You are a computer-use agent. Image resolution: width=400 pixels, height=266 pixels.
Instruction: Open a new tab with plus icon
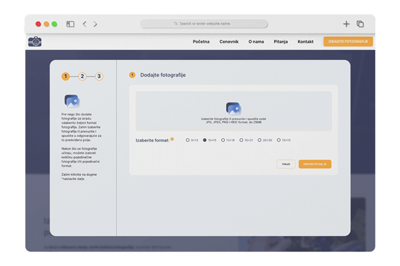pyautogui.click(x=346, y=24)
